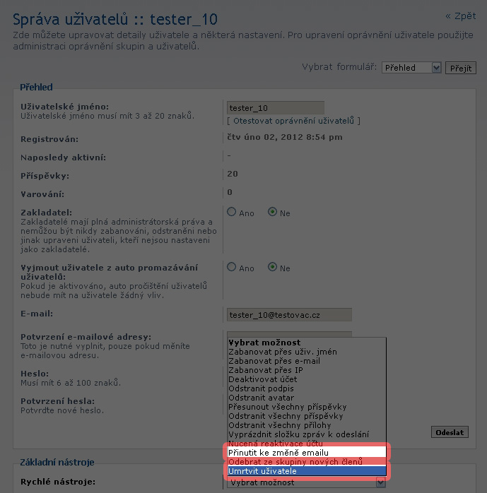Open Otestovat oprávnění uživatelů link
This screenshot has width=487, height=493.
(293, 121)
